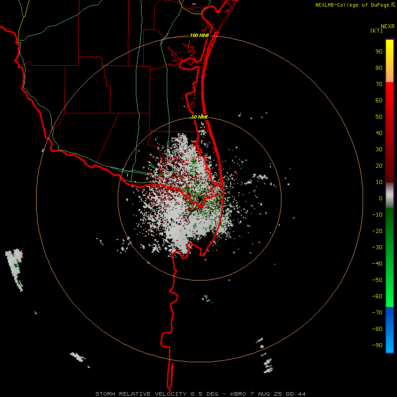Click the -40 value on velocity scale
This screenshot has height=397, width=397.
point(377,264)
